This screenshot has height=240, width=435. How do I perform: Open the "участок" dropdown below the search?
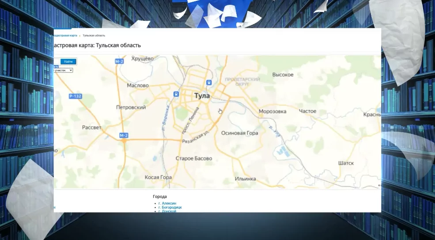click(x=63, y=70)
